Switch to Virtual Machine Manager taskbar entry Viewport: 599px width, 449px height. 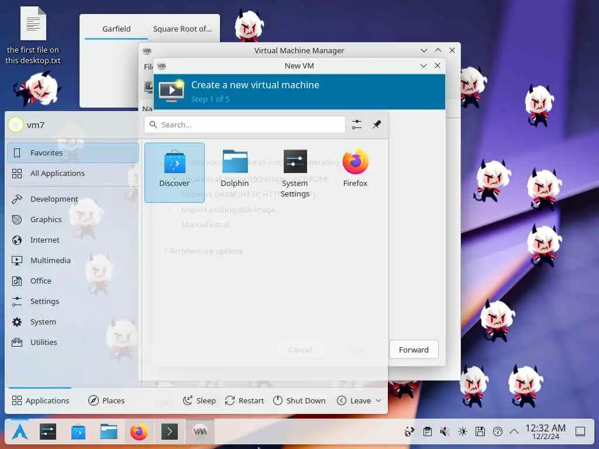pyautogui.click(x=200, y=432)
